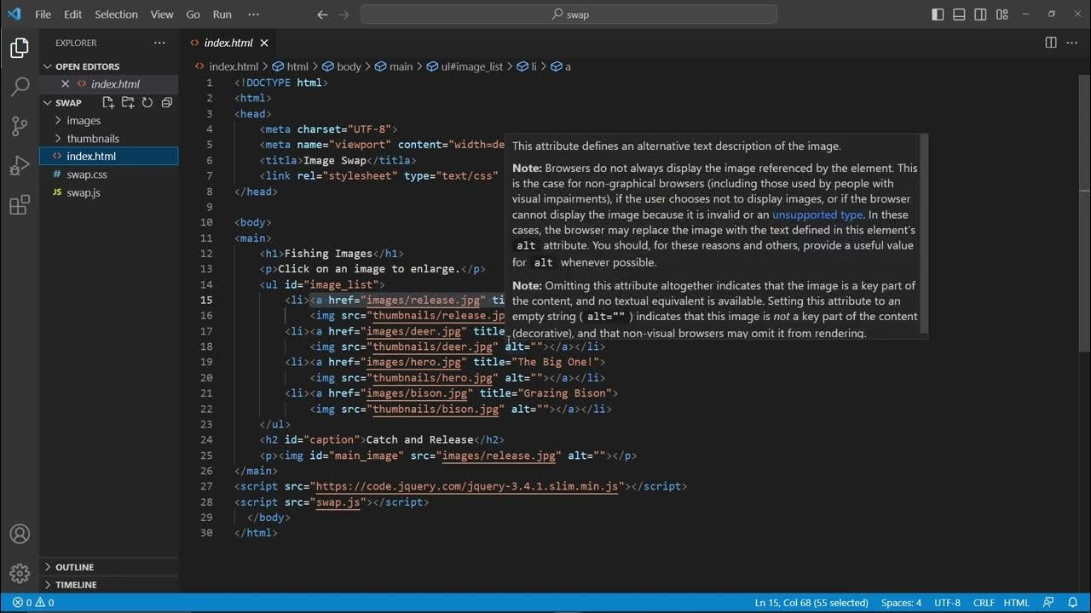This screenshot has width=1091, height=613.
Task: Toggle the secondary side bar layout
Action: point(980,14)
